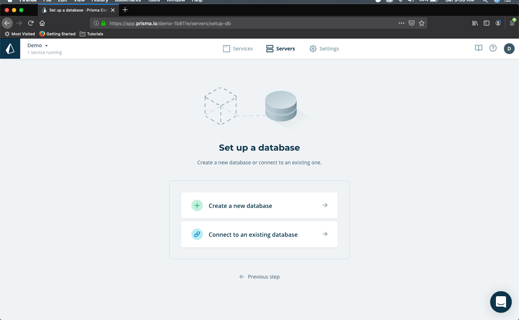This screenshot has width=519, height=320.
Task: Click arrow beside Create a new database
Action: pyautogui.click(x=325, y=205)
